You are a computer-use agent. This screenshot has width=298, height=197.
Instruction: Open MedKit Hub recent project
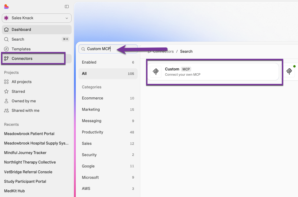[15, 191]
